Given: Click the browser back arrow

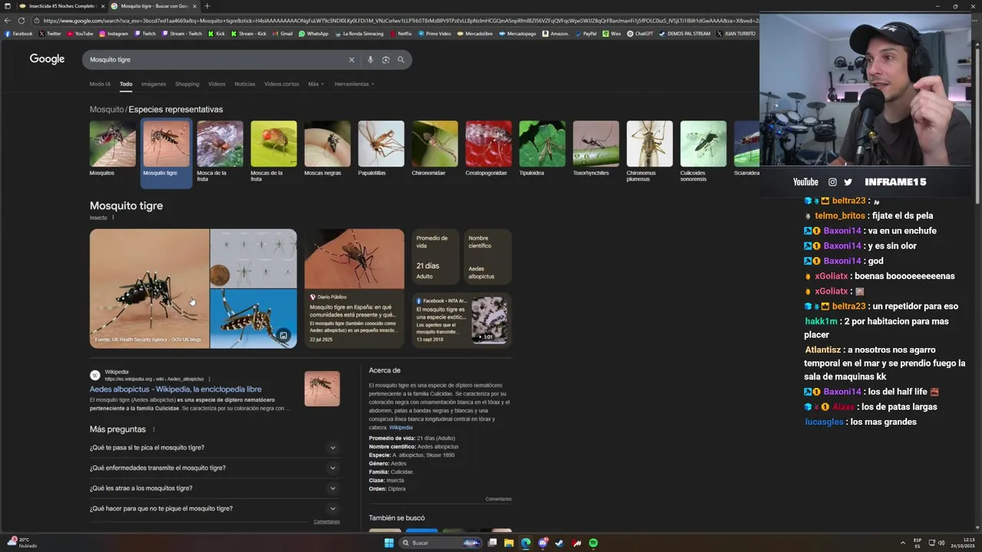Looking at the screenshot, I should 8,21.
